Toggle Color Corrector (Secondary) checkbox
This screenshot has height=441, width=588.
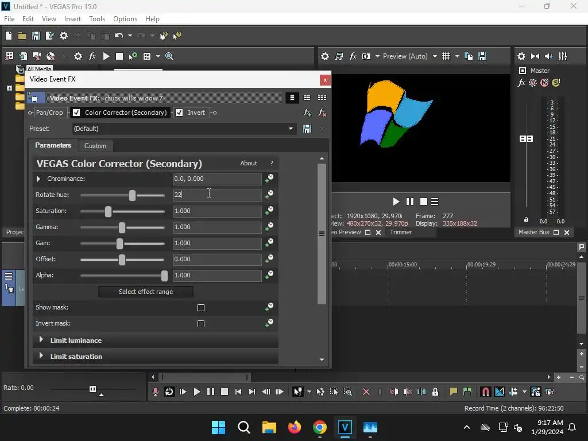pyautogui.click(x=76, y=113)
